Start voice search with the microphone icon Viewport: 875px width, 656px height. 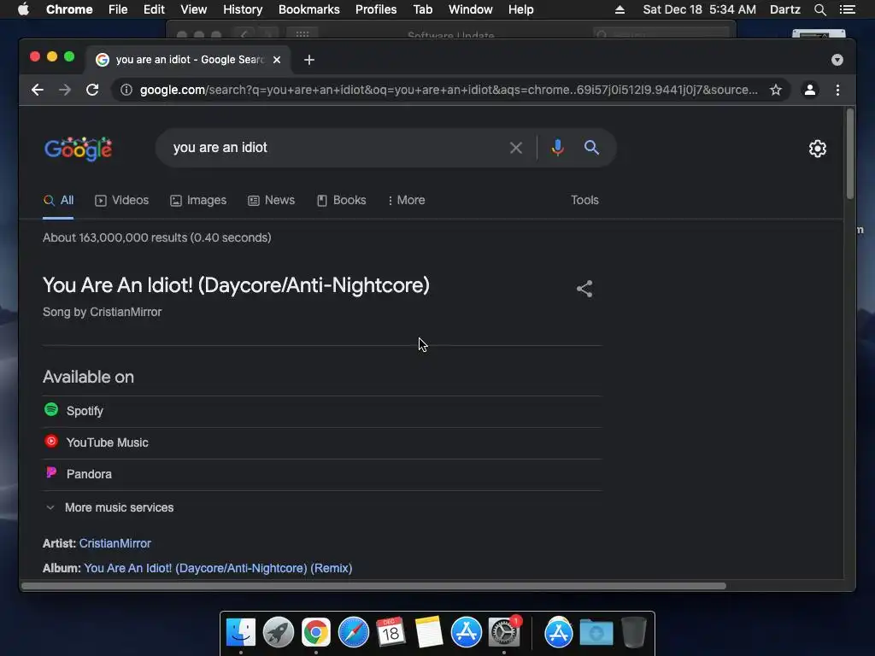[x=557, y=148]
